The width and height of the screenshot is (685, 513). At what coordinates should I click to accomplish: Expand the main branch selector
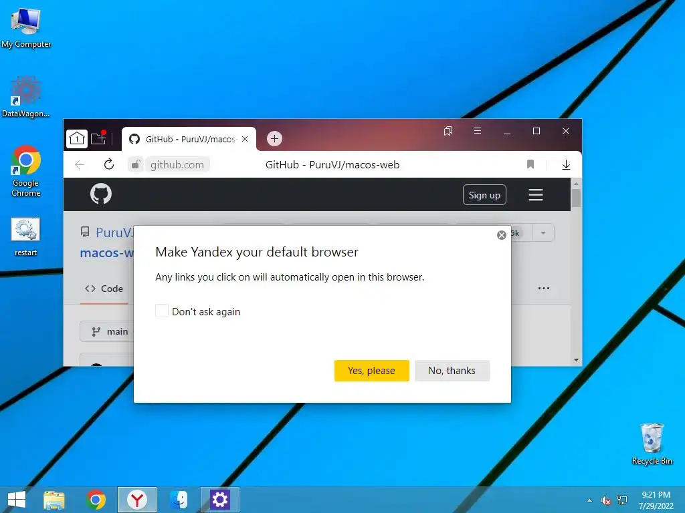pos(107,331)
